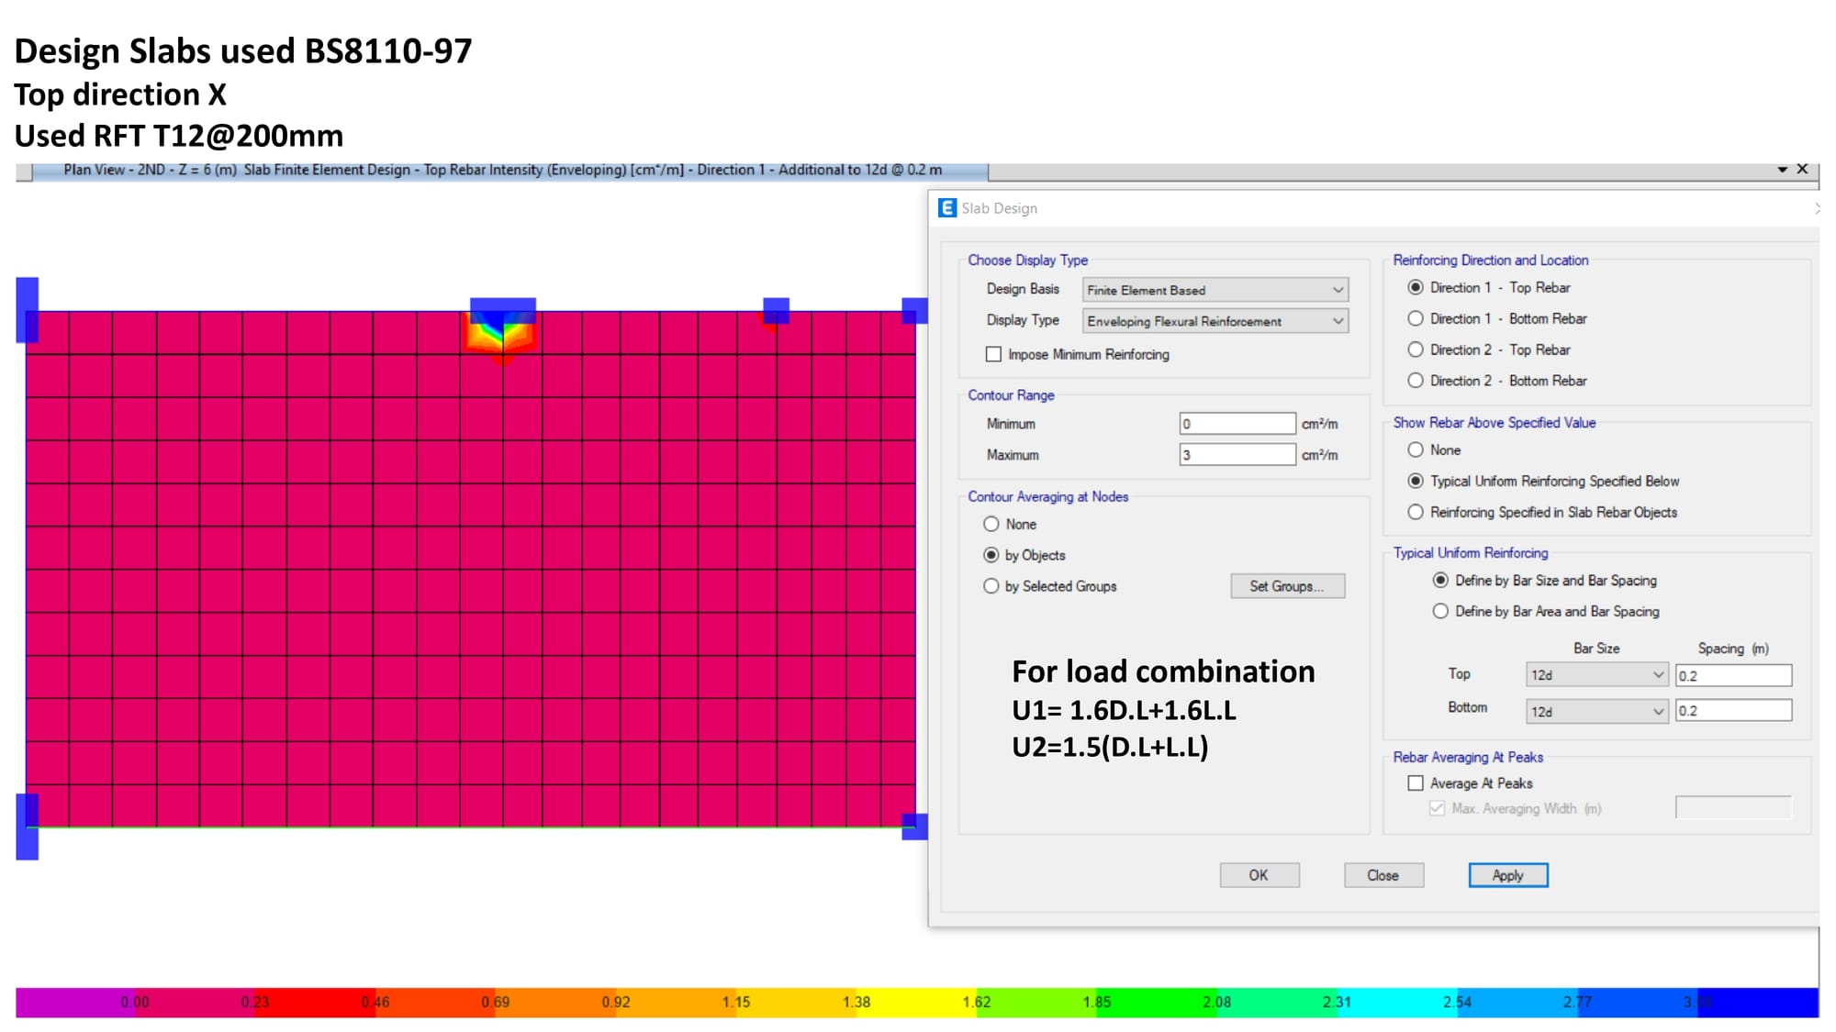Close the Plan View window with X
Image resolution: width=1836 pixels, height=1032 pixels.
(x=1802, y=169)
